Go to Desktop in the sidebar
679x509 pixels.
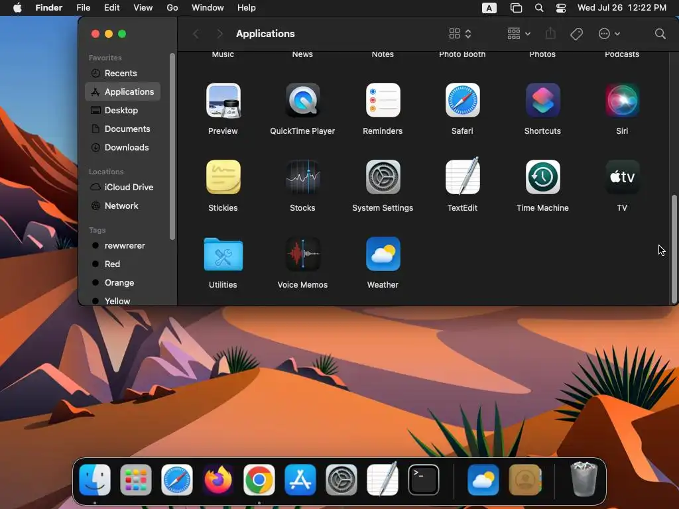[123, 111]
